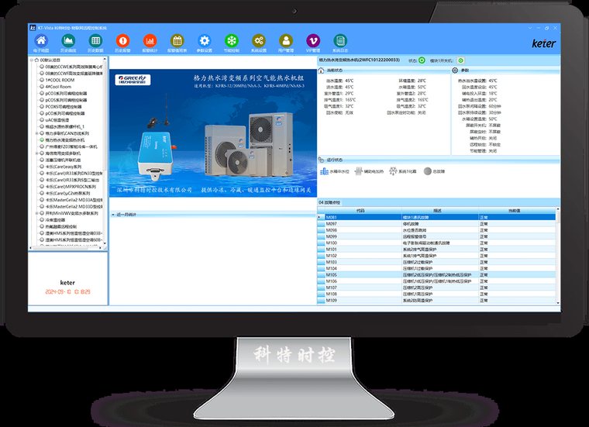
Task: Click the running status section header icon
Action: (321, 160)
